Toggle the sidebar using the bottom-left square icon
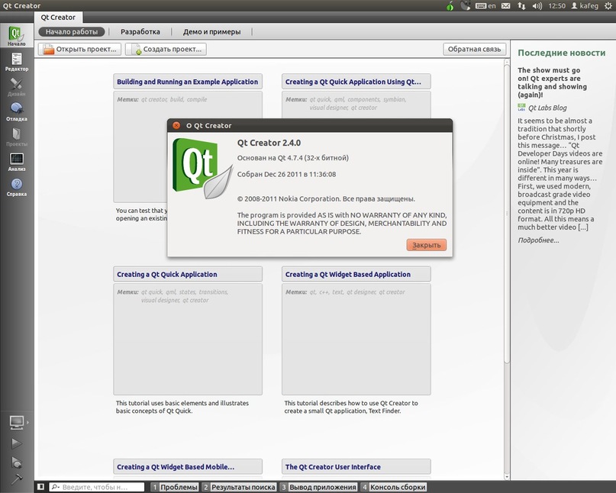 pyautogui.click(x=40, y=487)
